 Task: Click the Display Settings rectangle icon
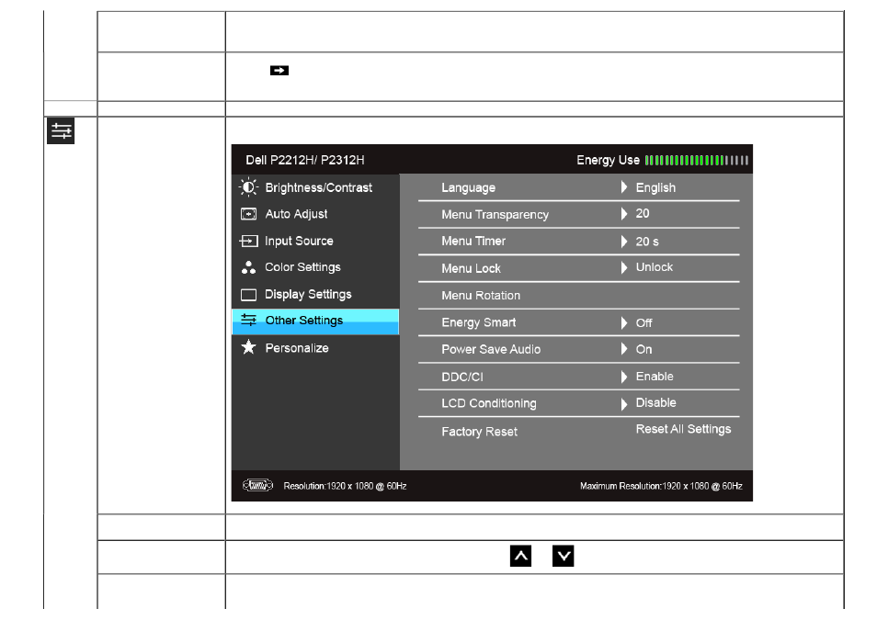(248, 295)
